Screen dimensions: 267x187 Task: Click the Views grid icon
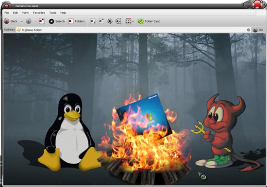coord(128,21)
